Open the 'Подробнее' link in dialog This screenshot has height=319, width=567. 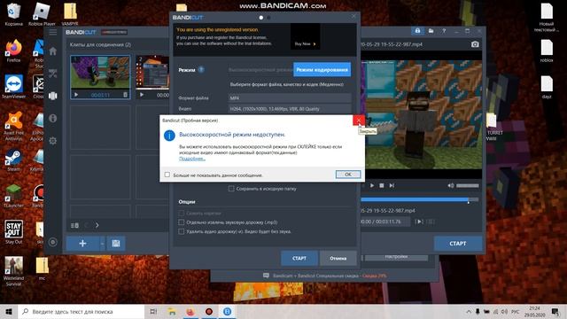click(192, 159)
